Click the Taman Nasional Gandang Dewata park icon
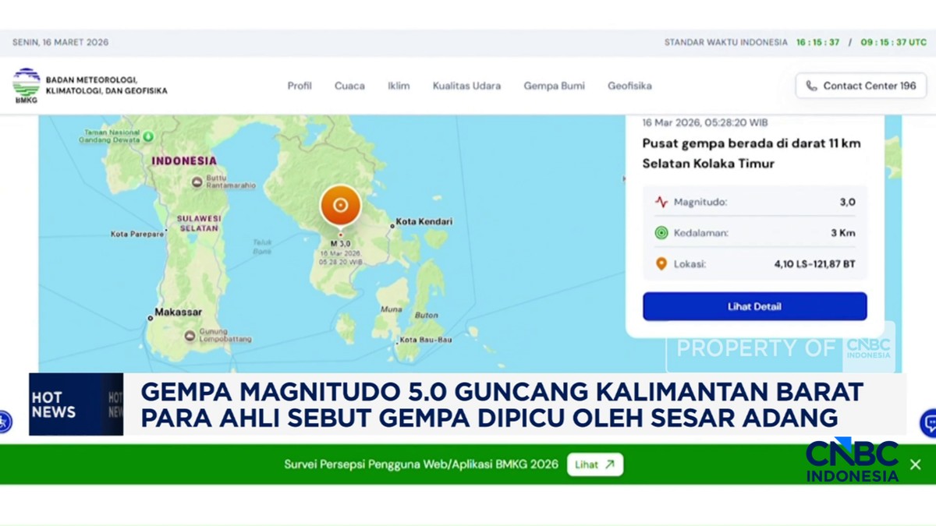Image resolution: width=936 pixels, height=526 pixels. (148, 136)
